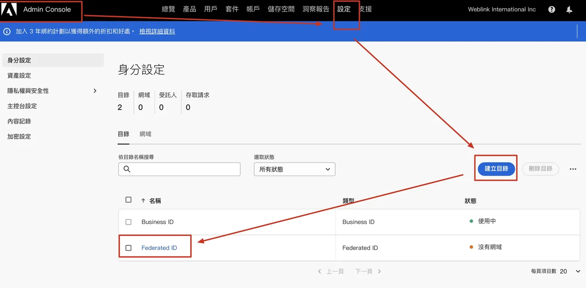586x288 pixels.
Task: Check the Business ID row checkbox
Action: (x=129, y=222)
